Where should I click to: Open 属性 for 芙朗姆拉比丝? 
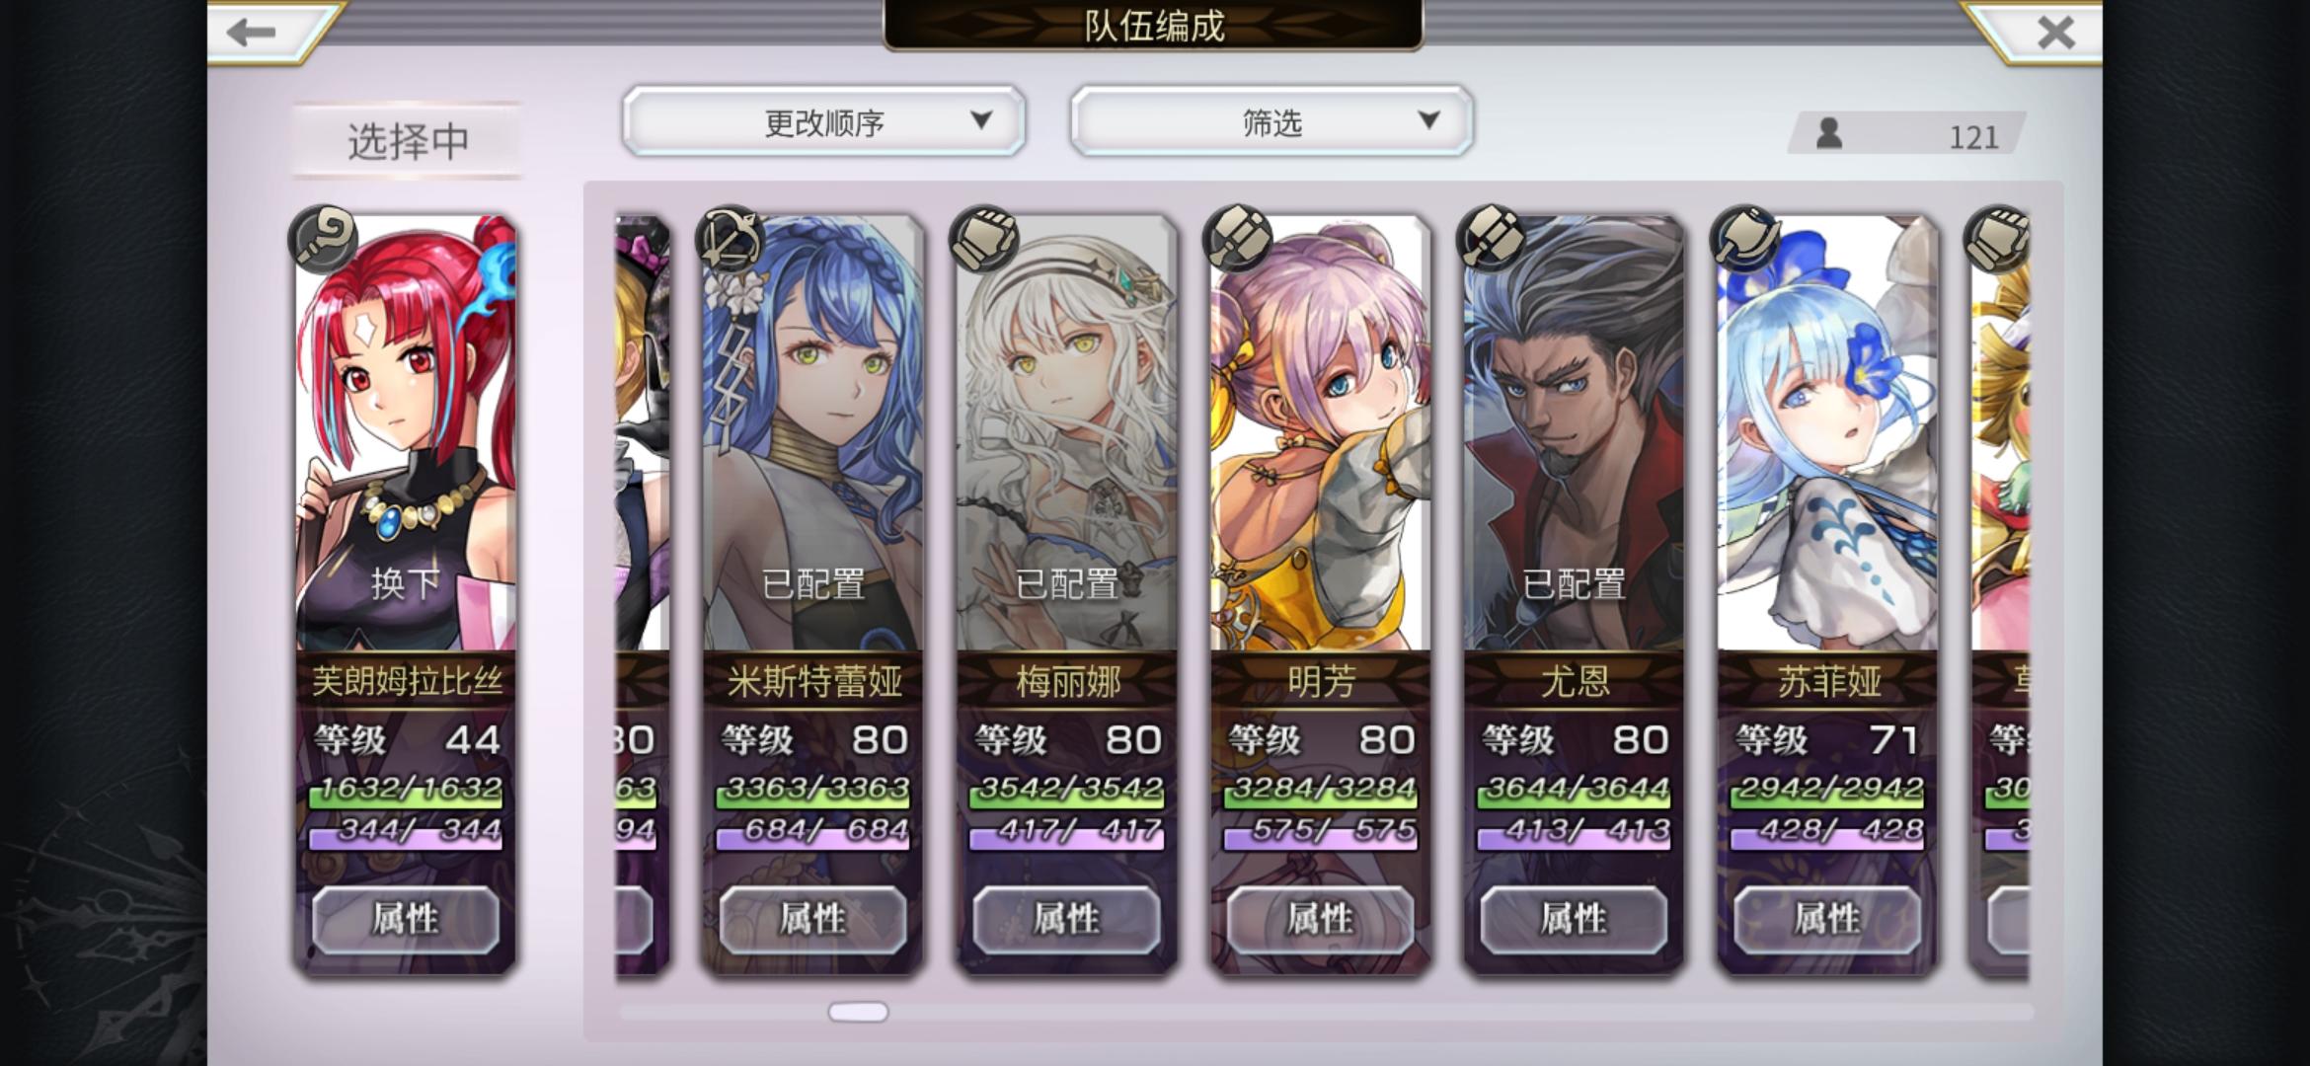point(406,919)
